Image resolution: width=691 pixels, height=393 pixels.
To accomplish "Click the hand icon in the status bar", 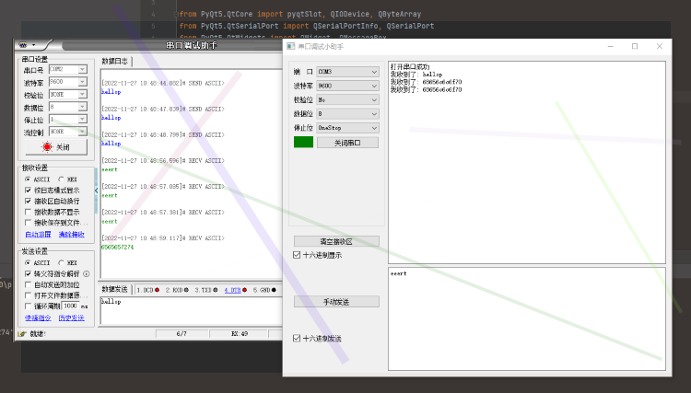I will [21, 334].
